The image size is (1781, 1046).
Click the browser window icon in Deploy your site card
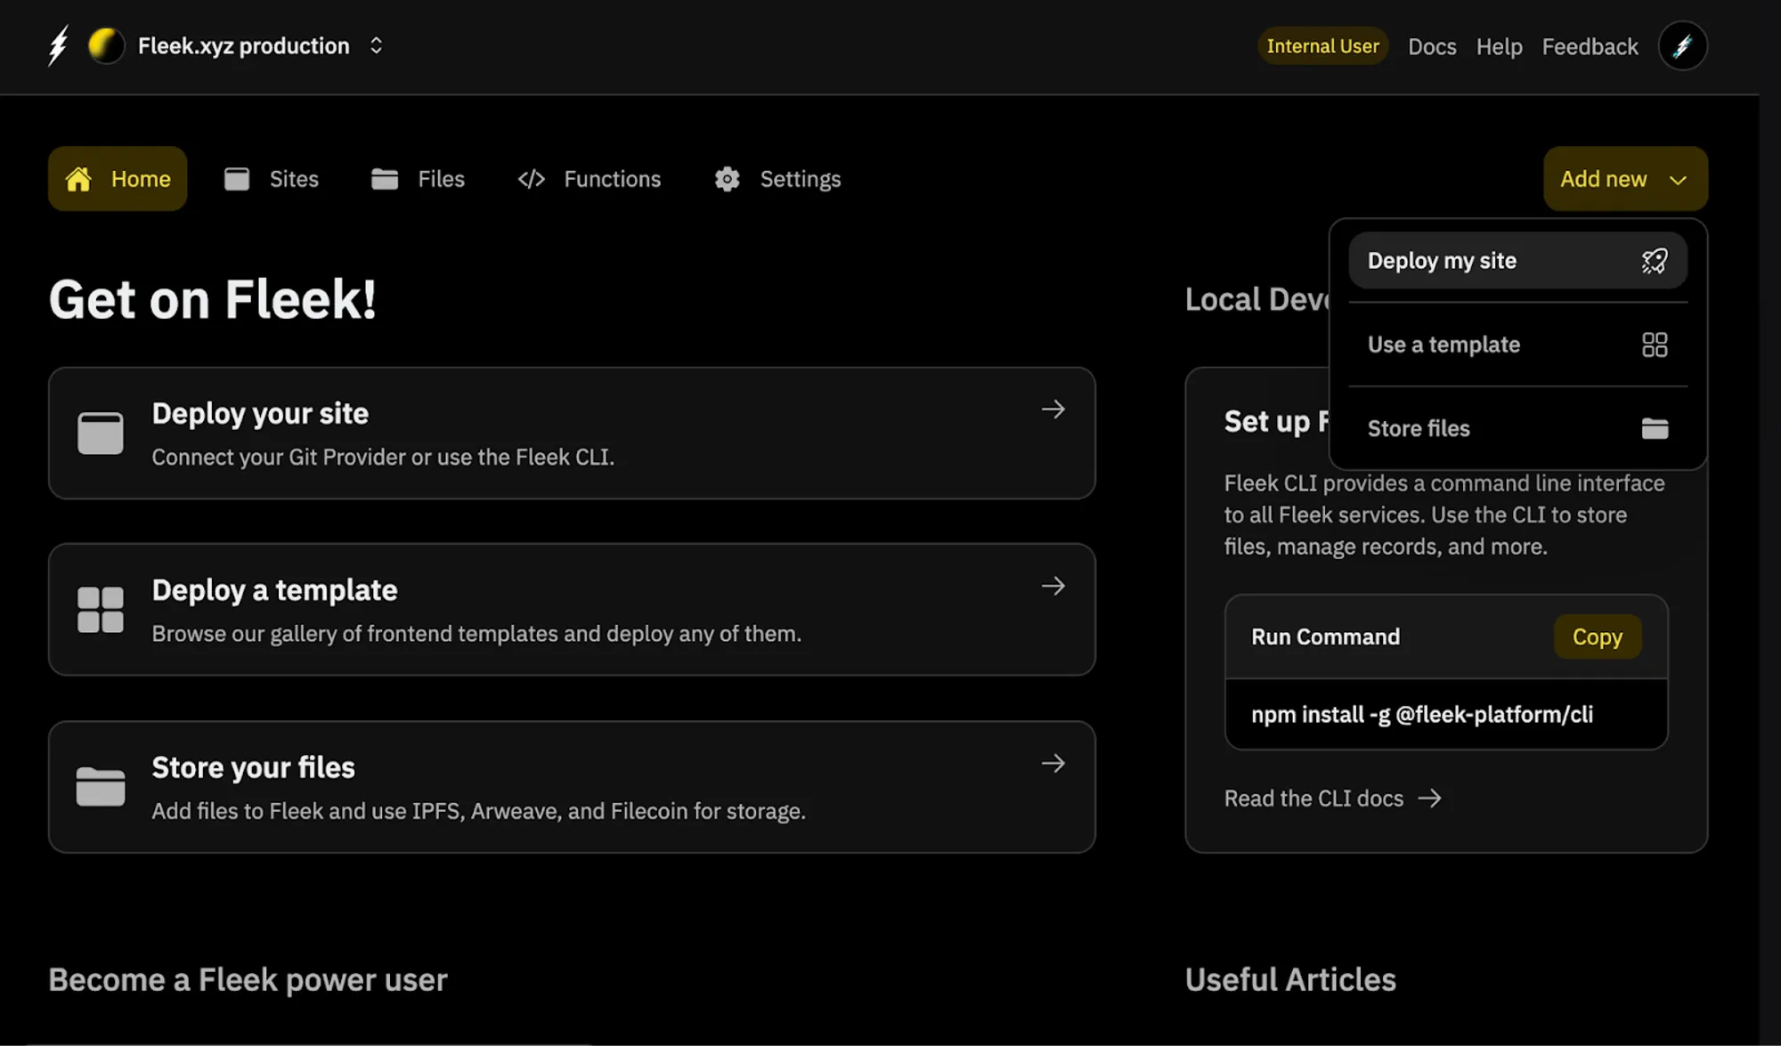point(101,434)
